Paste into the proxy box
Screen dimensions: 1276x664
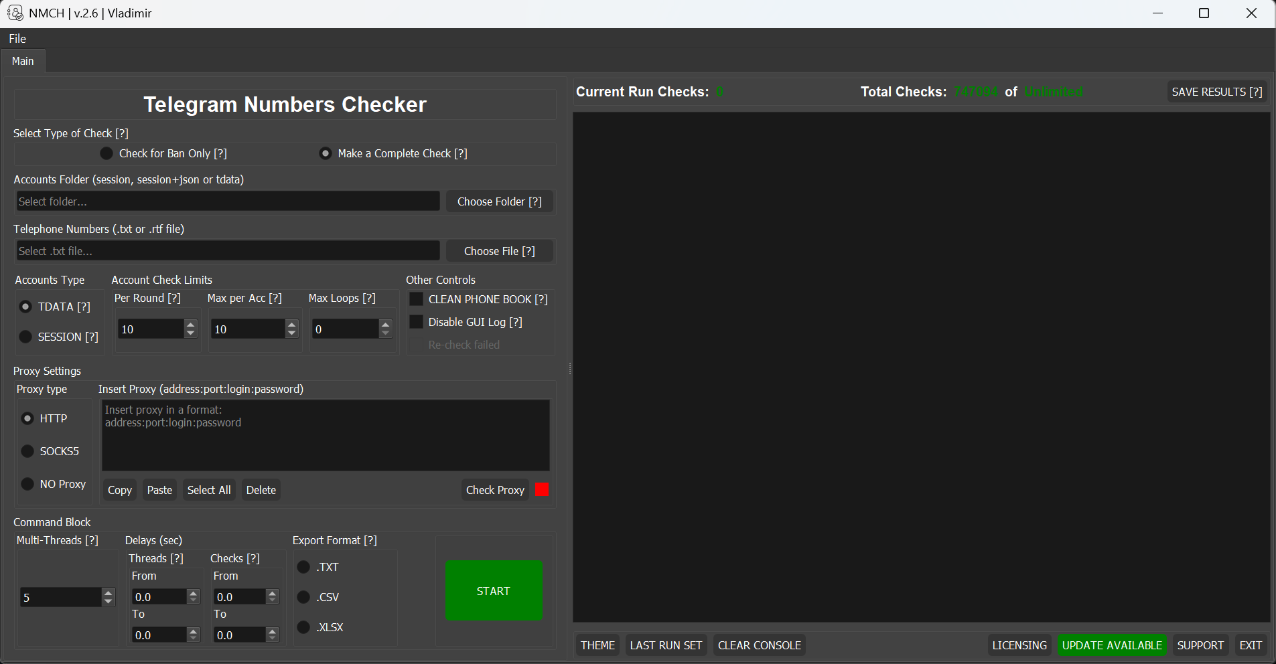(159, 490)
